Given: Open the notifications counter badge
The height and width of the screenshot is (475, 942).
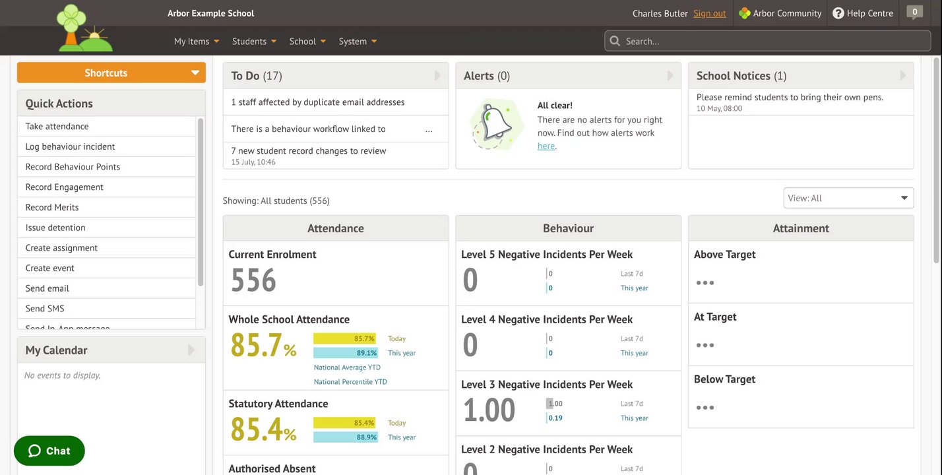Looking at the screenshot, I should pyautogui.click(x=914, y=12).
